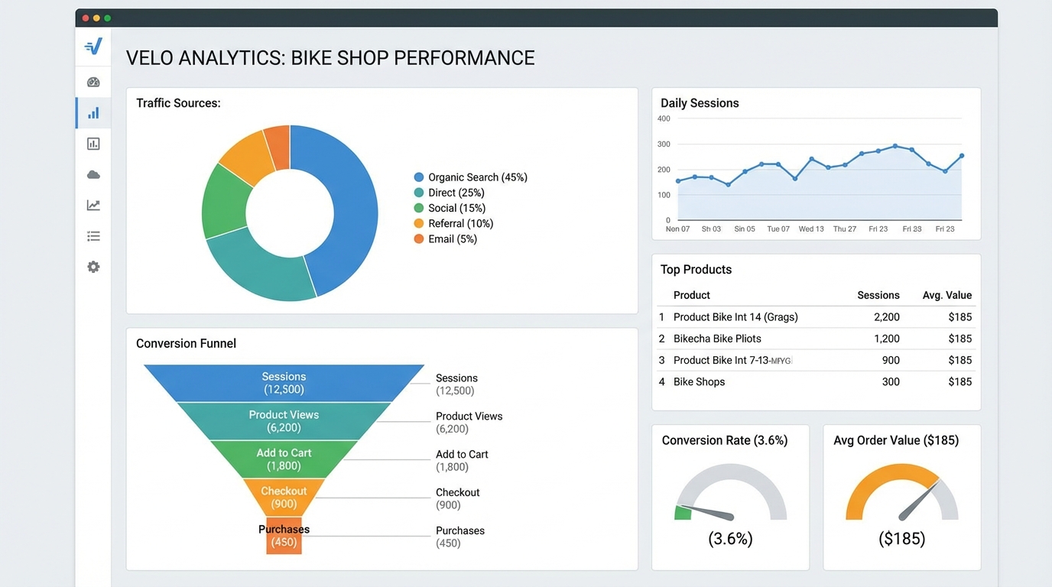Toggle Organic Search (45%) legend entry
This screenshot has height=587, width=1052.
click(x=469, y=177)
